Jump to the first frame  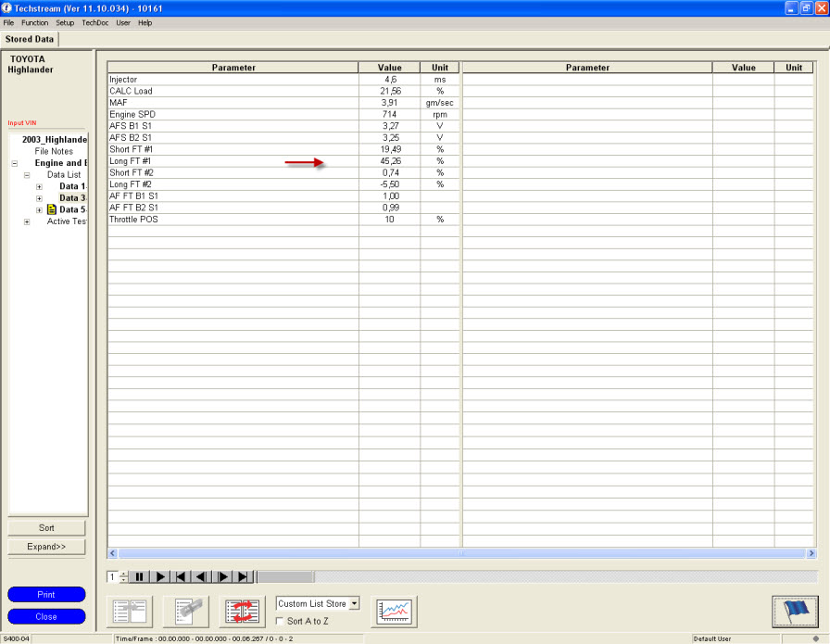point(182,576)
